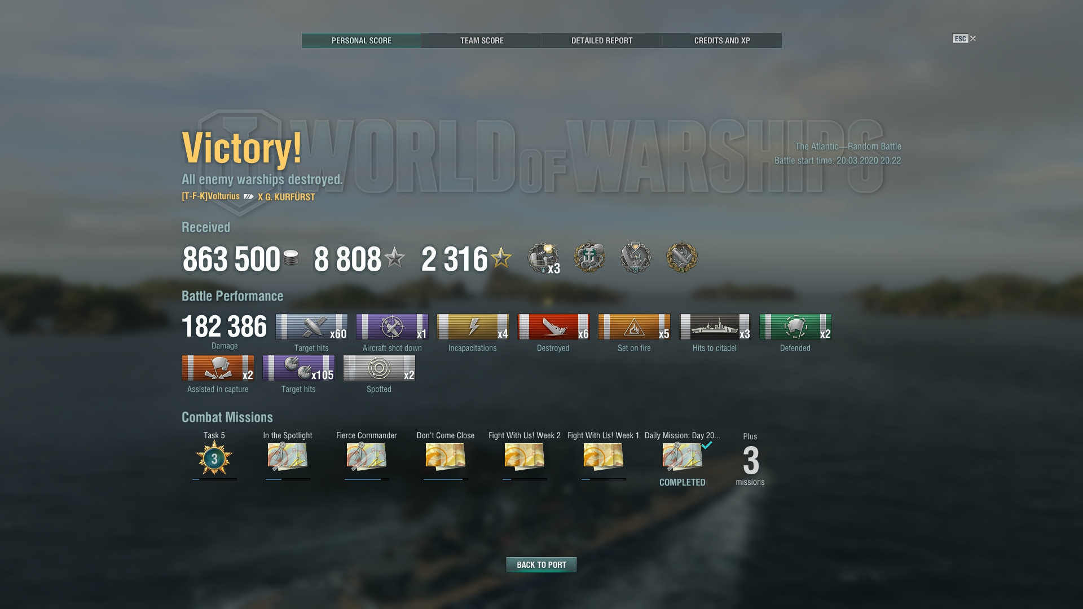Click the Incapacitations ribbon icon
This screenshot has height=609, width=1083.
tap(473, 327)
